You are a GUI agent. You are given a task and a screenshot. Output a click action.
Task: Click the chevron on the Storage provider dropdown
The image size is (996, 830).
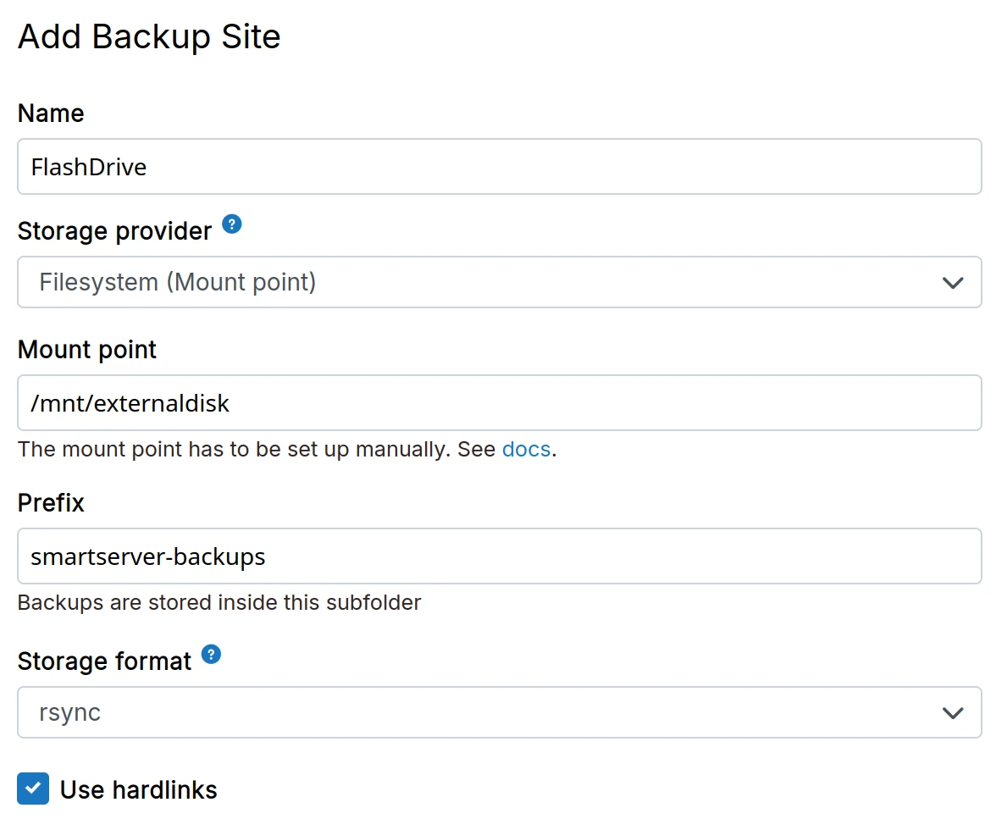tap(952, 282)
